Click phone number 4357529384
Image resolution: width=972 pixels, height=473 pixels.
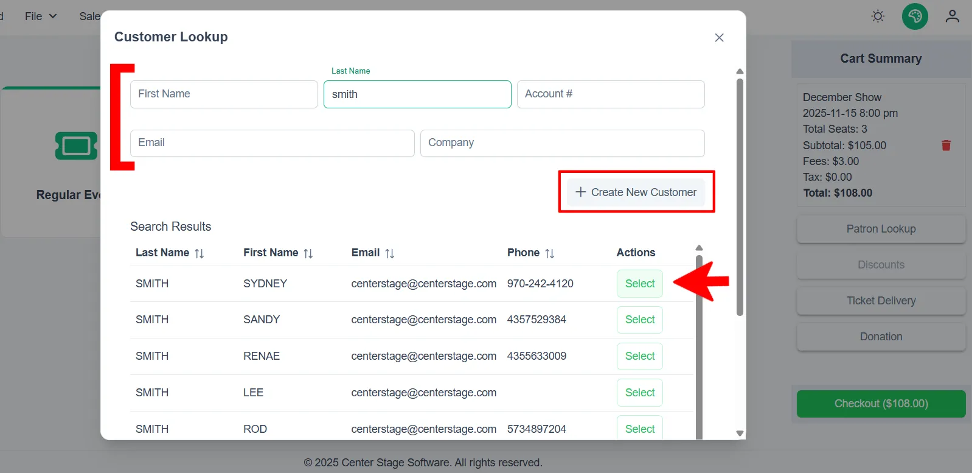click(x=536, y=320)
